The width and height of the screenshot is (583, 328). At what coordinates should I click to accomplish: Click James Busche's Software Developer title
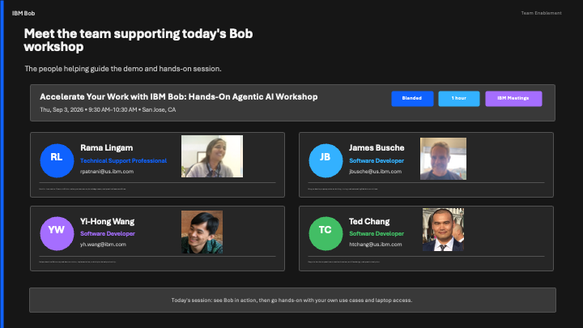coord(377,160)
